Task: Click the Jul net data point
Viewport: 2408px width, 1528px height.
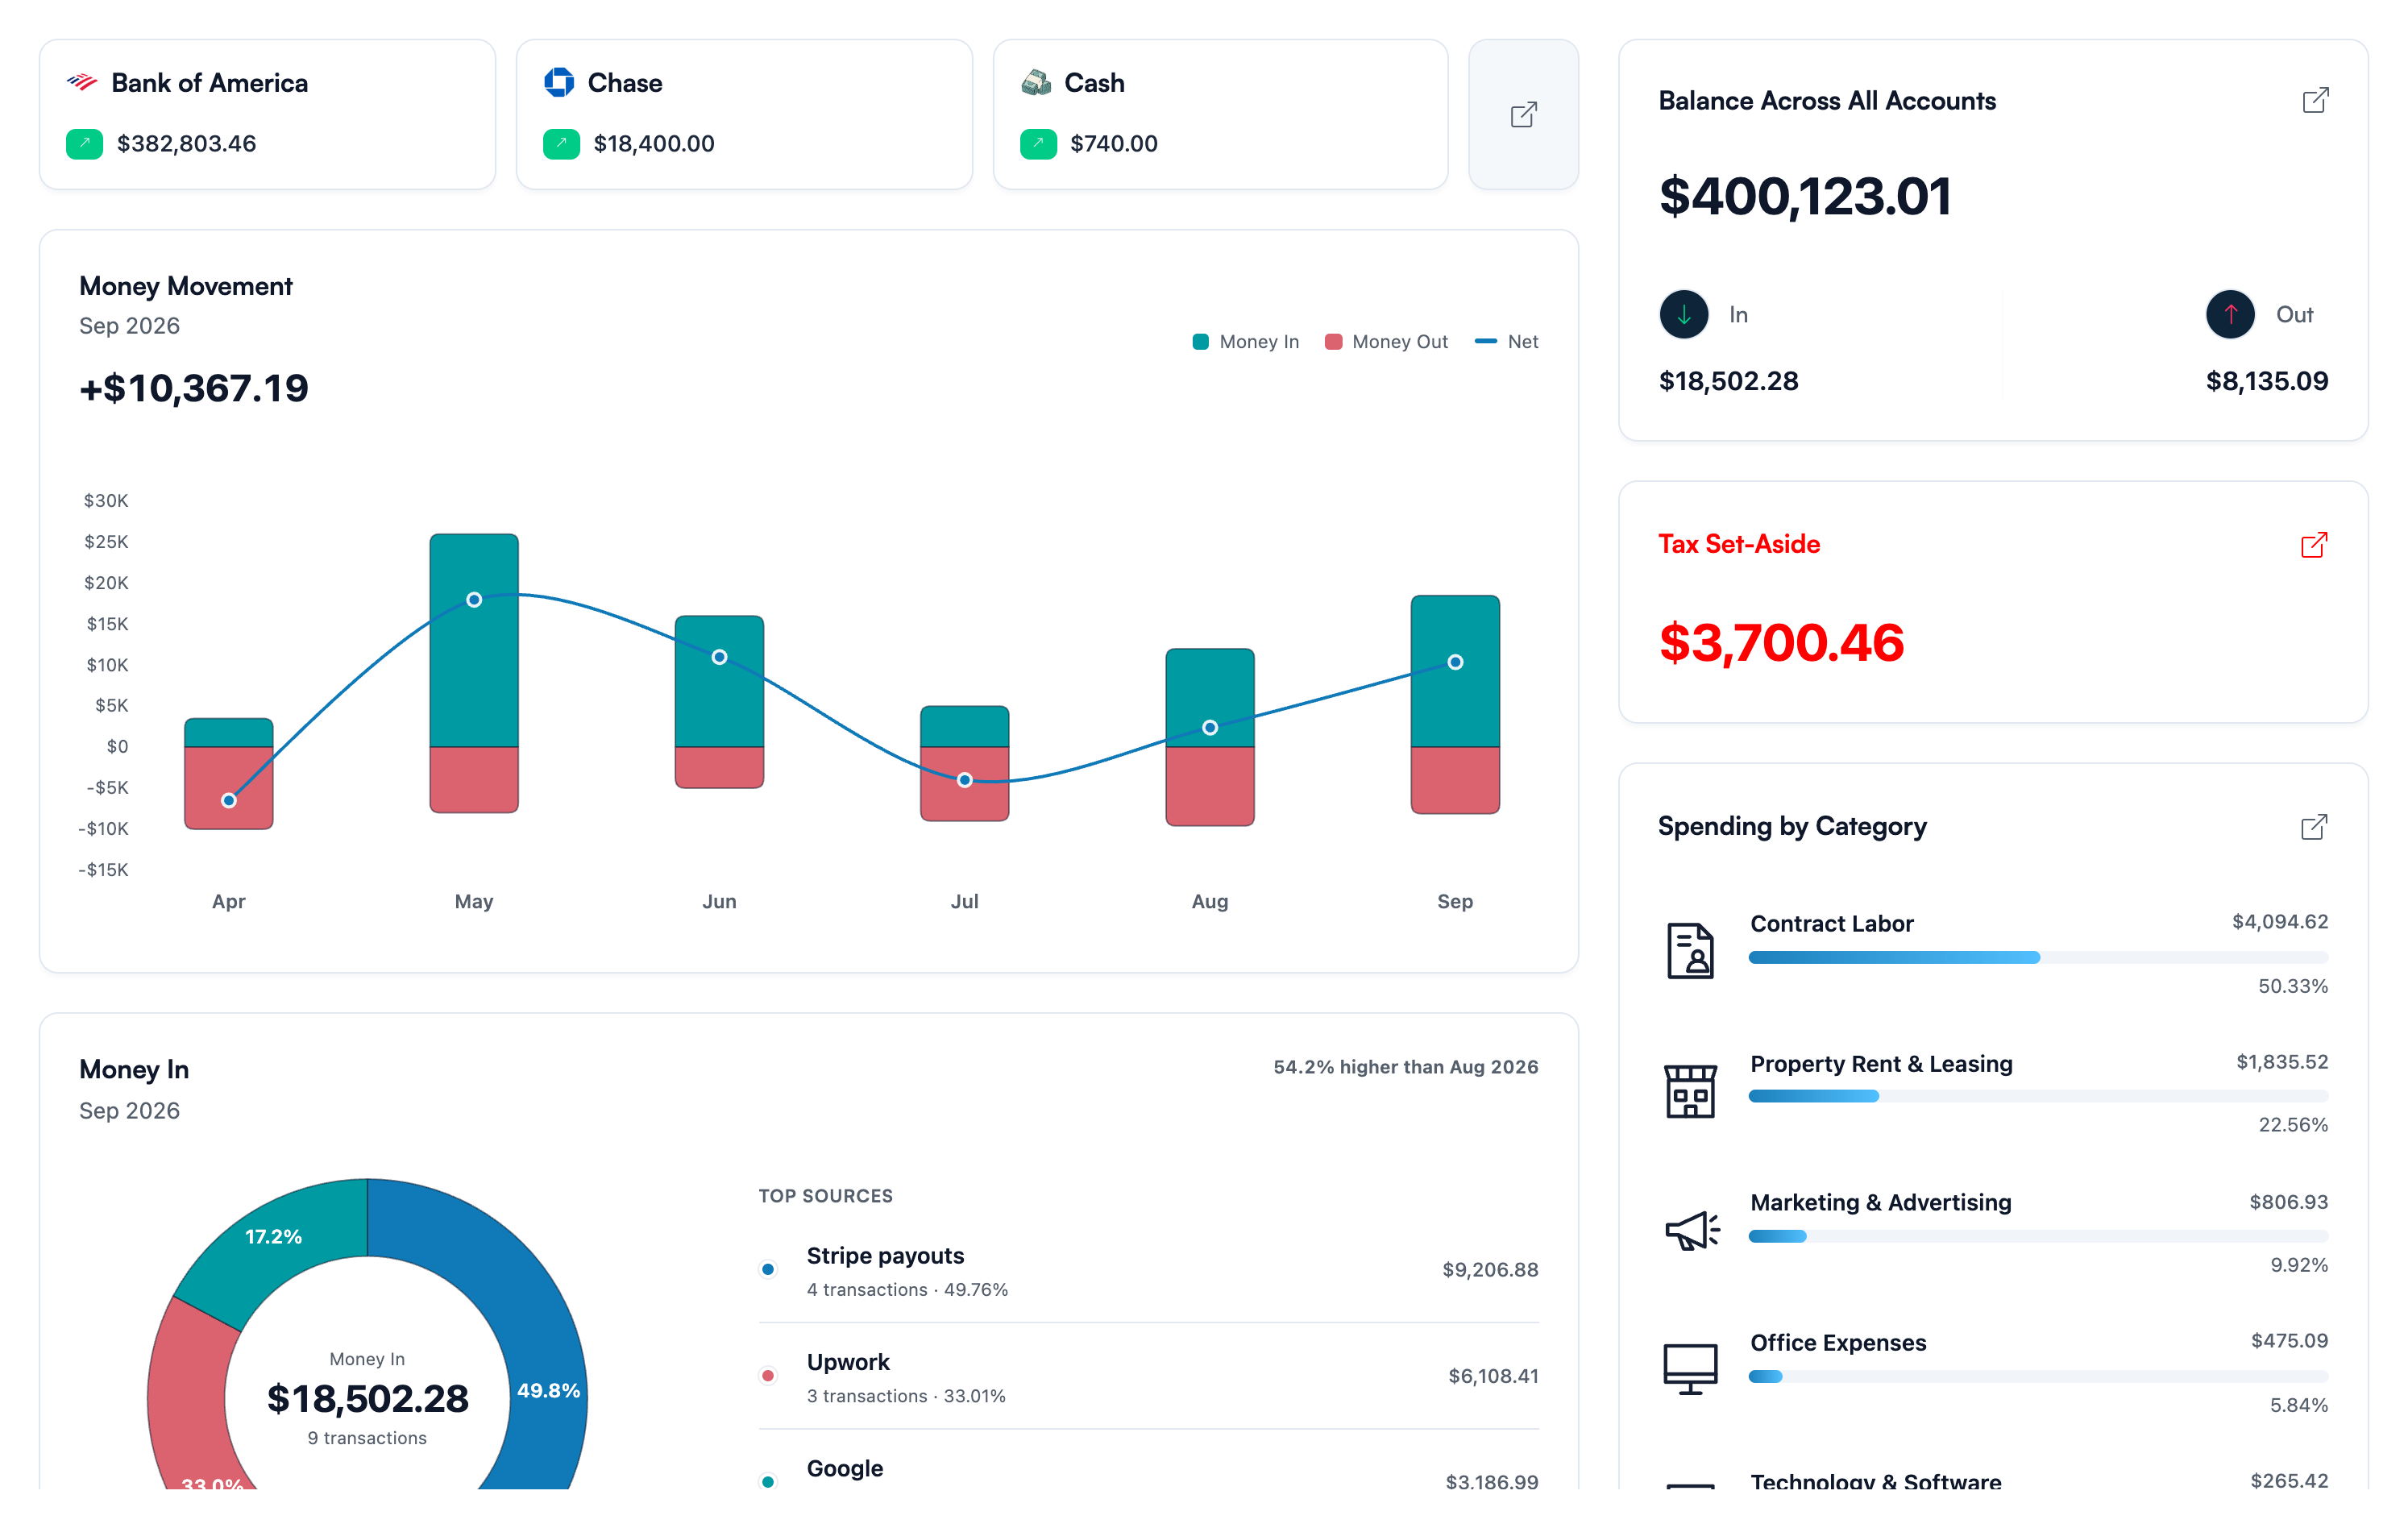Action: 964,779
